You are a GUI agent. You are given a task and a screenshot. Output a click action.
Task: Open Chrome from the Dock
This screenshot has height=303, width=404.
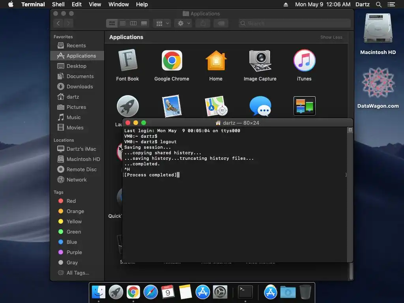click(x=133, y=292)
